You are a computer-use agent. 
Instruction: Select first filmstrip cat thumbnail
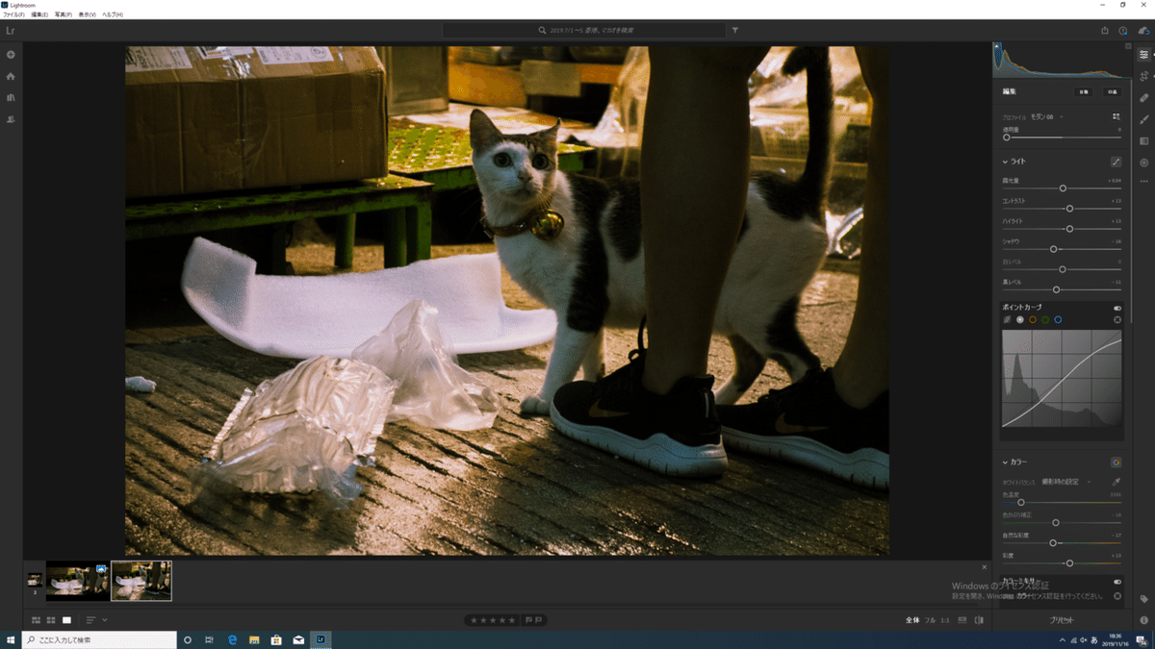[x=77, y=581]
